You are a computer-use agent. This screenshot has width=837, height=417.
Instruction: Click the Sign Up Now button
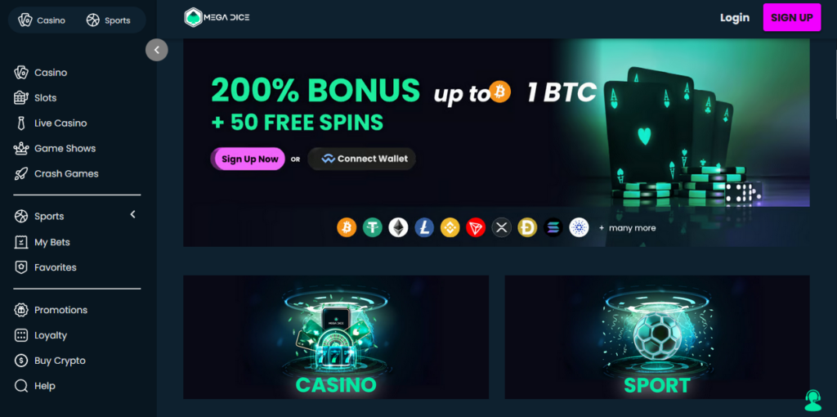click(248, 159)
